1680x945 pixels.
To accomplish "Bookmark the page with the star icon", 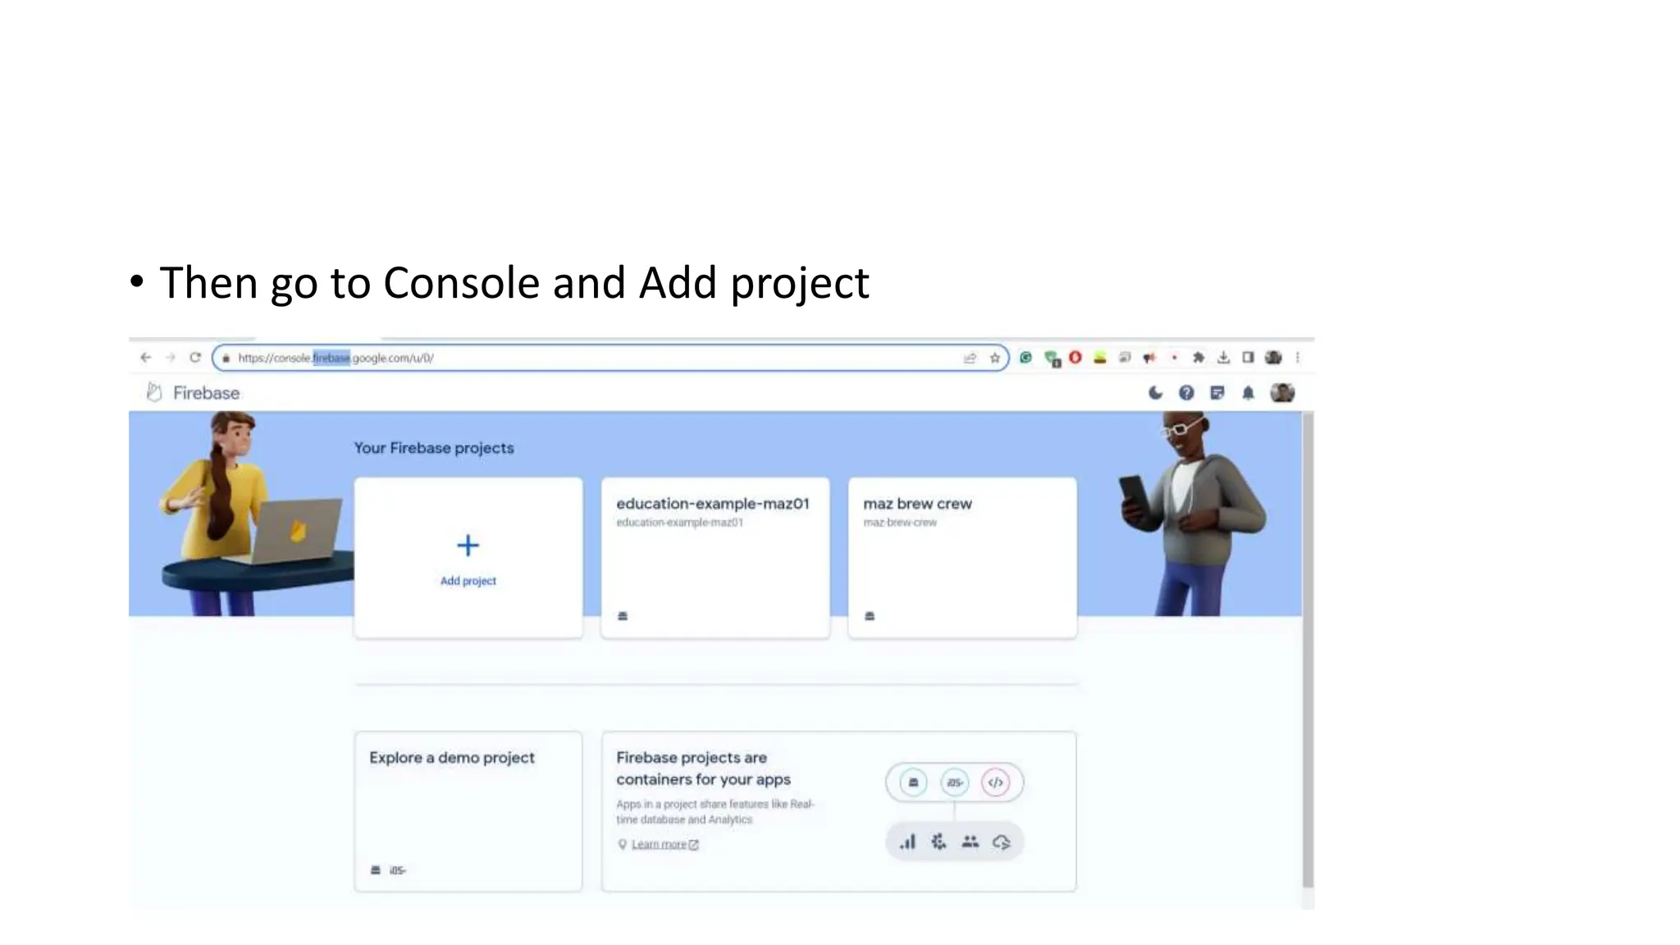I will coord(995,358).
